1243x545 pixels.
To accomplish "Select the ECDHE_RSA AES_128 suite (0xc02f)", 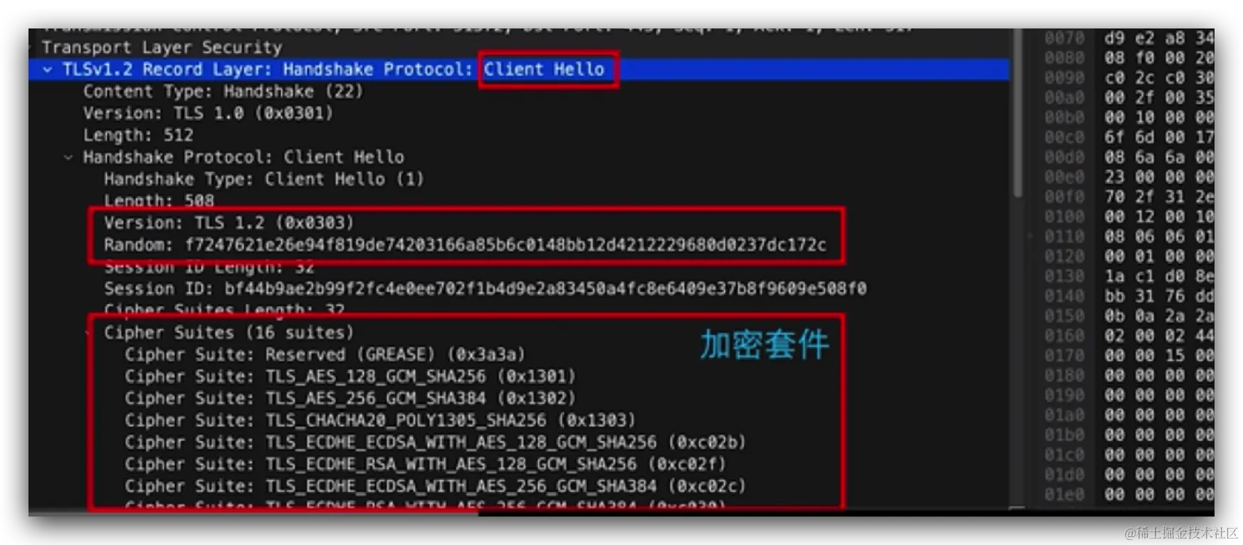I will (x=425, y=464).
